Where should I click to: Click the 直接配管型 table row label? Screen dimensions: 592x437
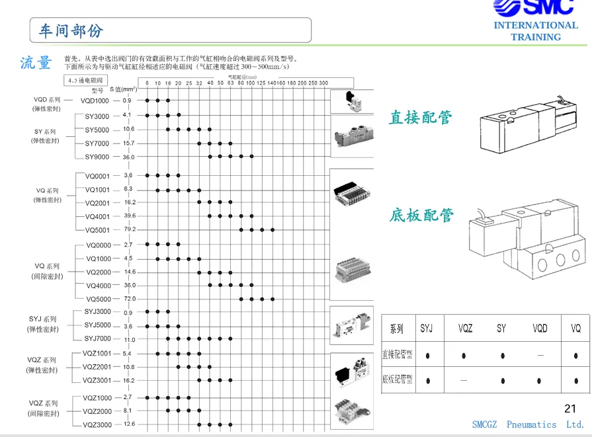click(397, 355)
